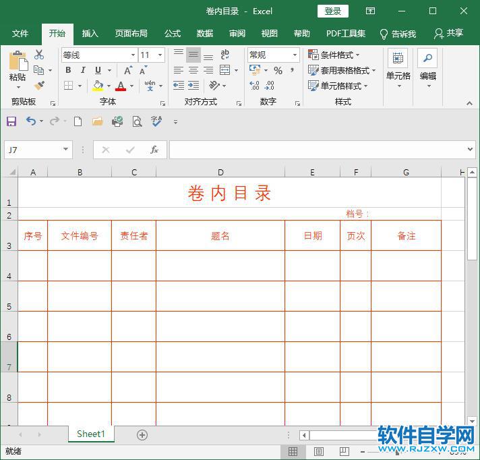Apply accounting number format
The image size is (480, 460).
pos(255,70)
